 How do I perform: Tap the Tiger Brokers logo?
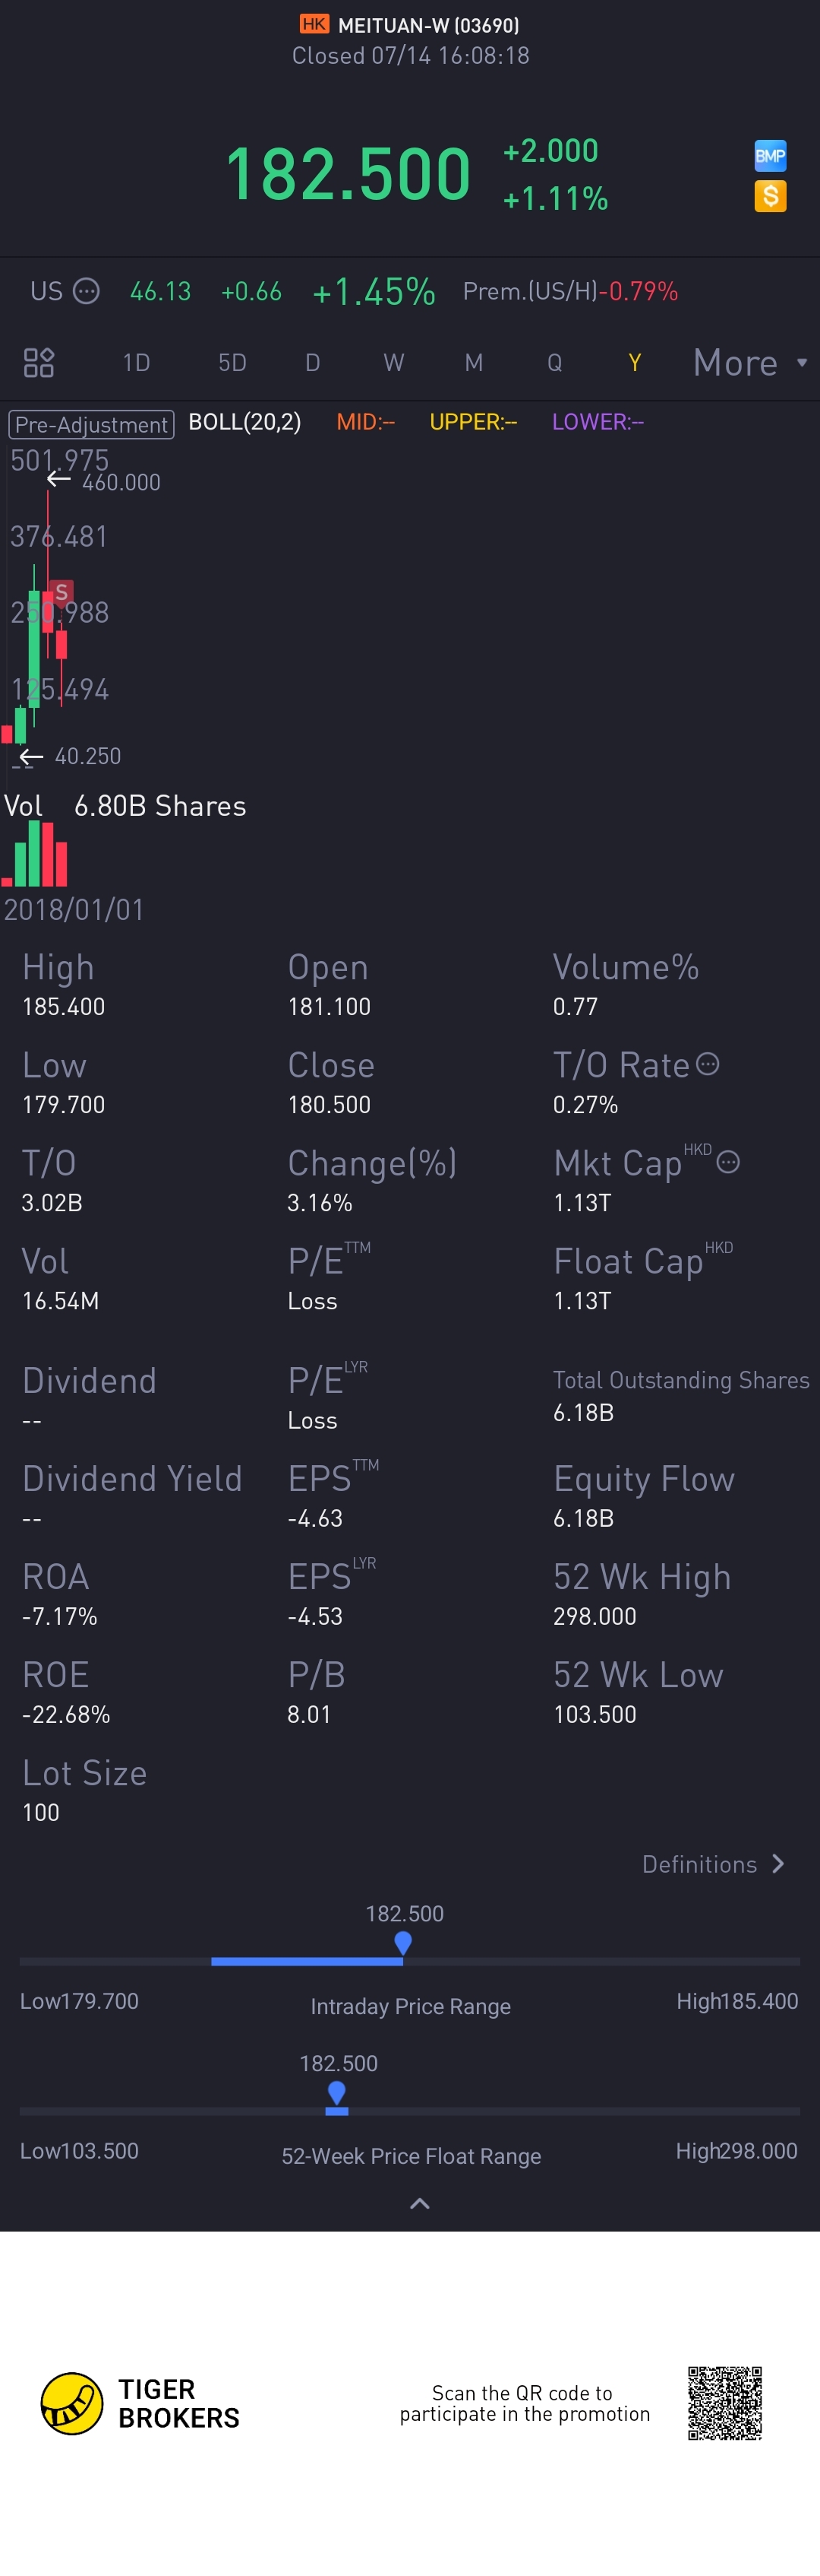(72, 2403)
